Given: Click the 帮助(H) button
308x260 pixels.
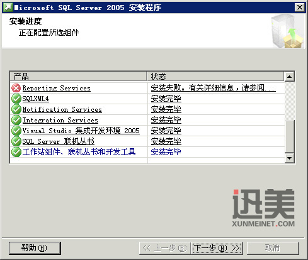Looking at the screenshot, I should tap(35, 248).
